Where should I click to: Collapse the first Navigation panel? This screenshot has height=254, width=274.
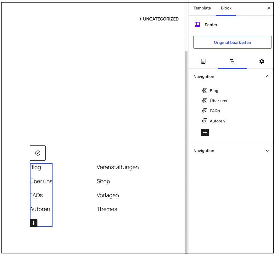point(267,76)
